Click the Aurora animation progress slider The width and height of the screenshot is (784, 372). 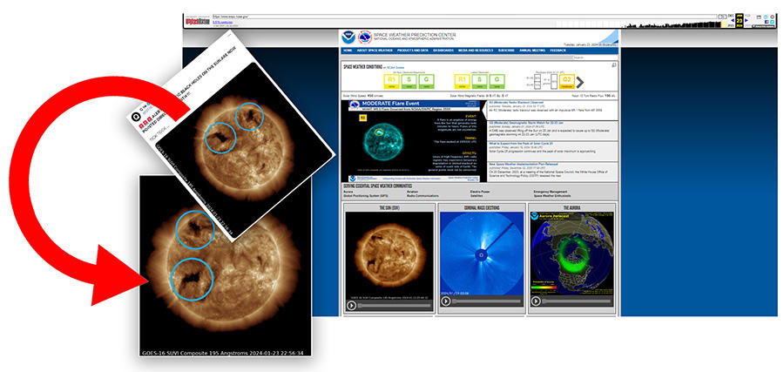577,301
